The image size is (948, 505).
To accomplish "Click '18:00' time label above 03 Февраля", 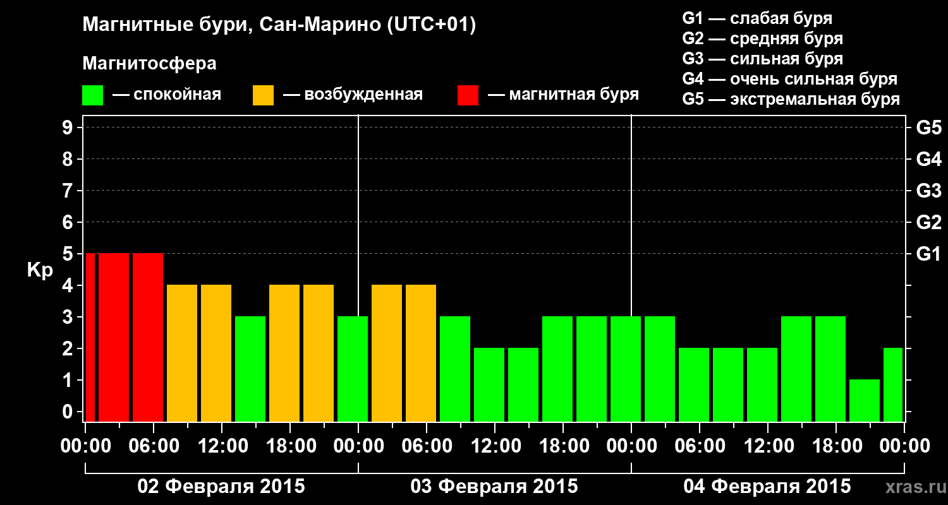I will pyautogui.click(x=563, y=446).
